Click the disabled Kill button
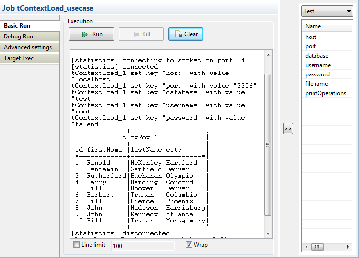 tap(141, 34)
